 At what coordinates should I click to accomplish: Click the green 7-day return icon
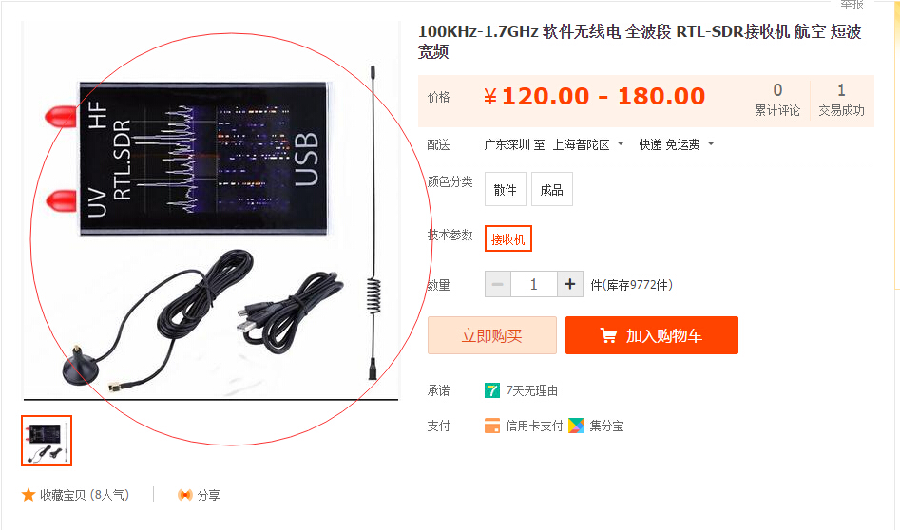pyautogui.click(x=492, y=390)
